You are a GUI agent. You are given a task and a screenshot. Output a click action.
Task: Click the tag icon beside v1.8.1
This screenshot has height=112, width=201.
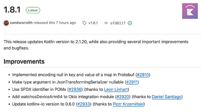pos(84,23)
